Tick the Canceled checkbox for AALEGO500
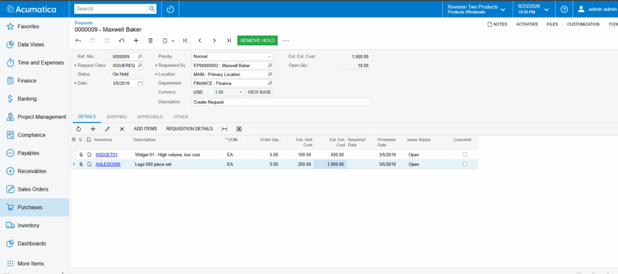This screenshot has width=618, height=274. click(465, 164)
